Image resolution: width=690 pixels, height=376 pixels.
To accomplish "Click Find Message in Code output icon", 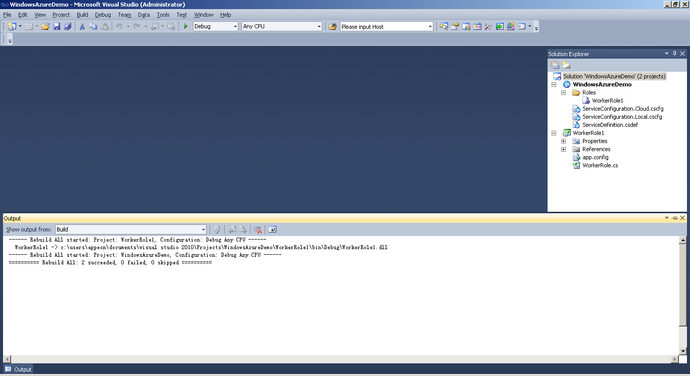I will [217, 229].
